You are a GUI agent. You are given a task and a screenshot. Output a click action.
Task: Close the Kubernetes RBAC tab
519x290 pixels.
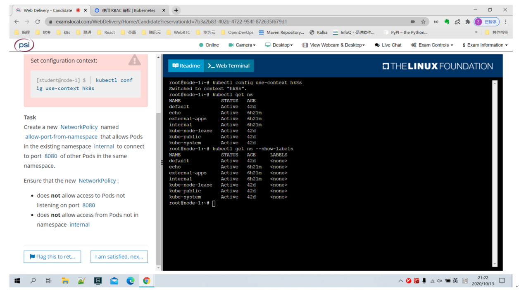coord(164,10)
